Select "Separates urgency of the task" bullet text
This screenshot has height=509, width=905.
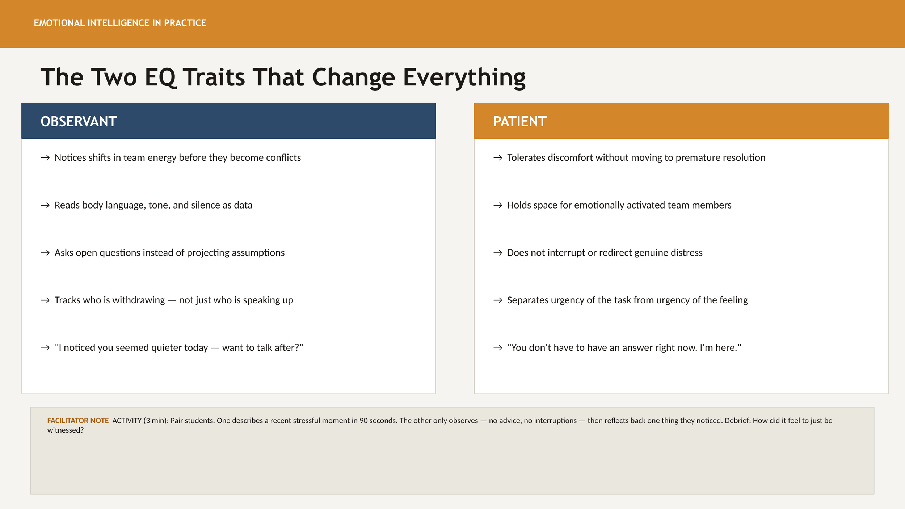coord(627,300)
